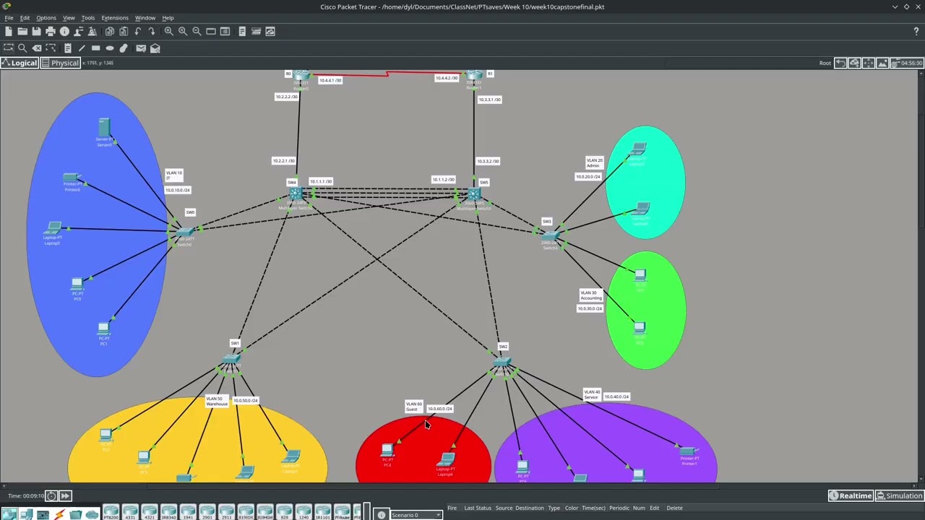Open the Edit menu
This screenshot has width=925, height=520.
(x=25, y=17)
